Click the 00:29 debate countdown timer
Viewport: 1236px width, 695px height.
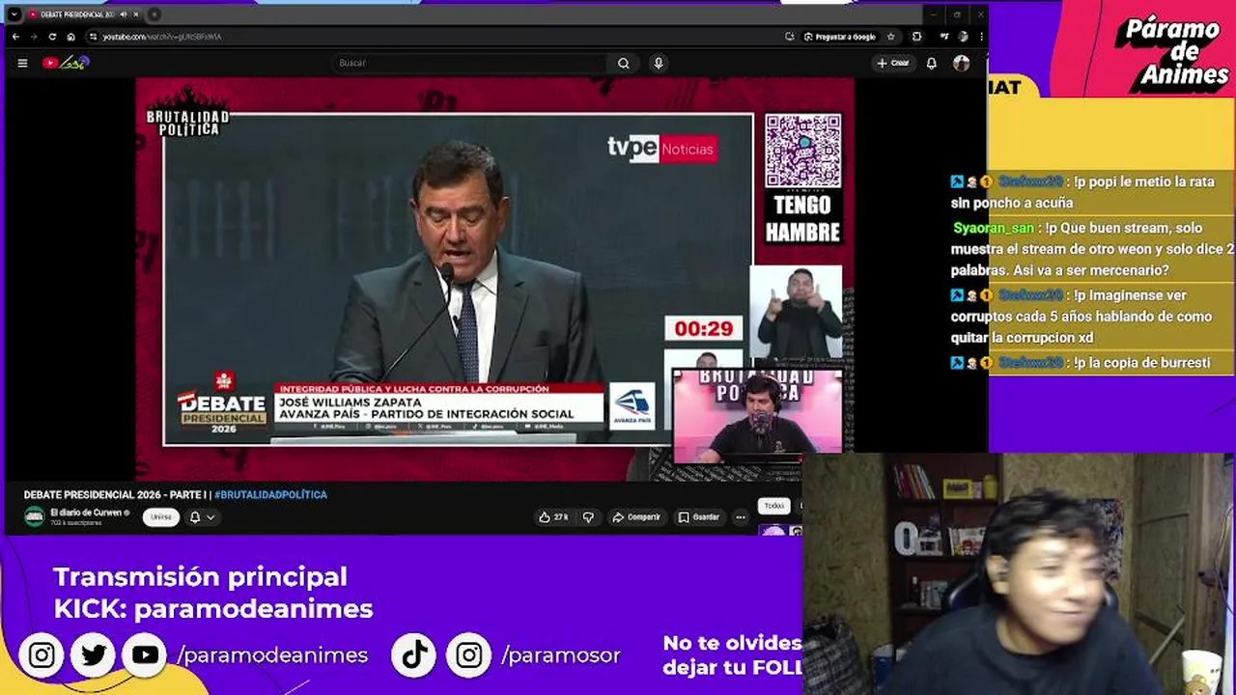(x=704, y=329)
